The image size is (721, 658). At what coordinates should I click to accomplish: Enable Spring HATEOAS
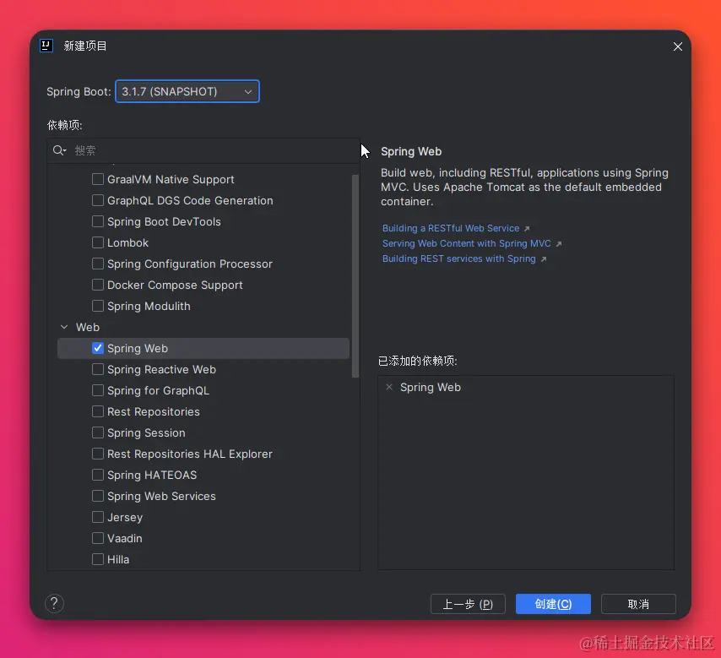(x=97, y=476)
